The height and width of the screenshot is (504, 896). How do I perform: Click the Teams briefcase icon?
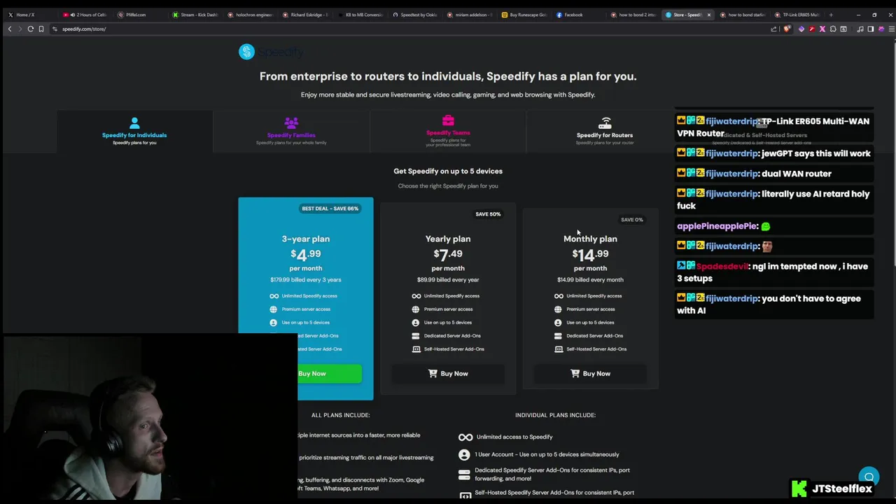coord(448,121)
